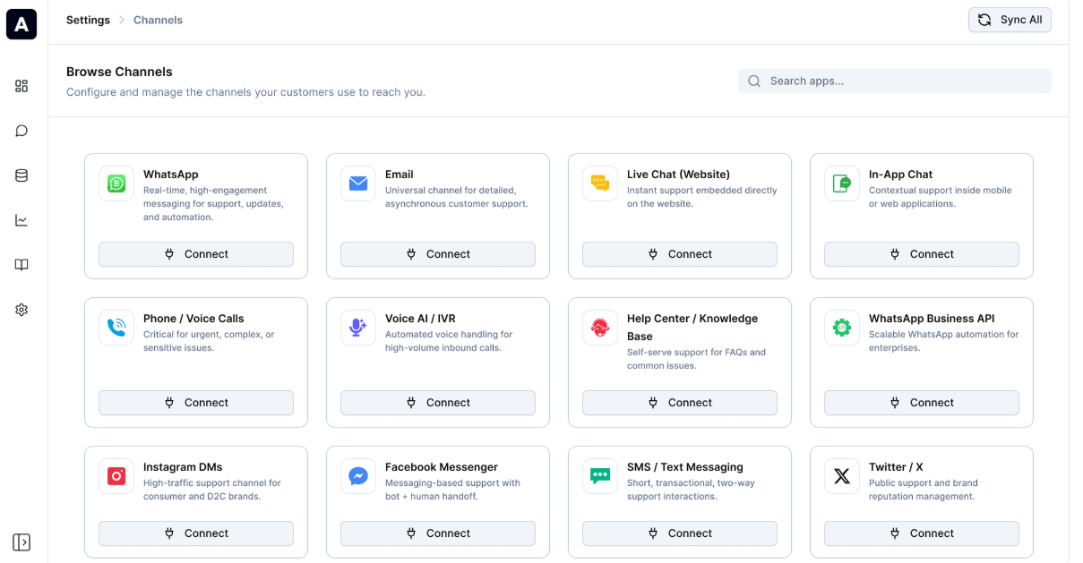This screenshot has width=1083, height=563.
Task: Click the Twitter / X card title
Action: 896,467
